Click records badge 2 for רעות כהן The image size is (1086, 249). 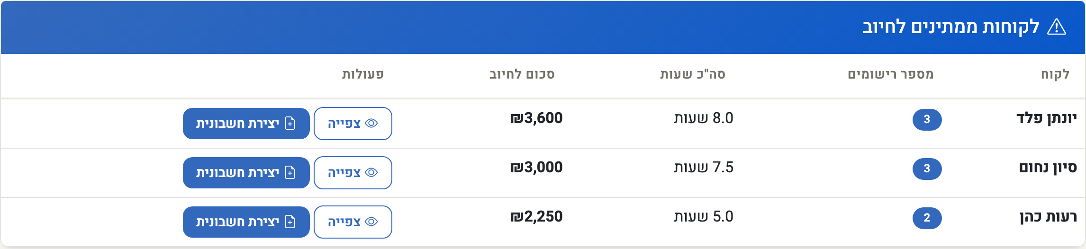(x=927, y=218)
